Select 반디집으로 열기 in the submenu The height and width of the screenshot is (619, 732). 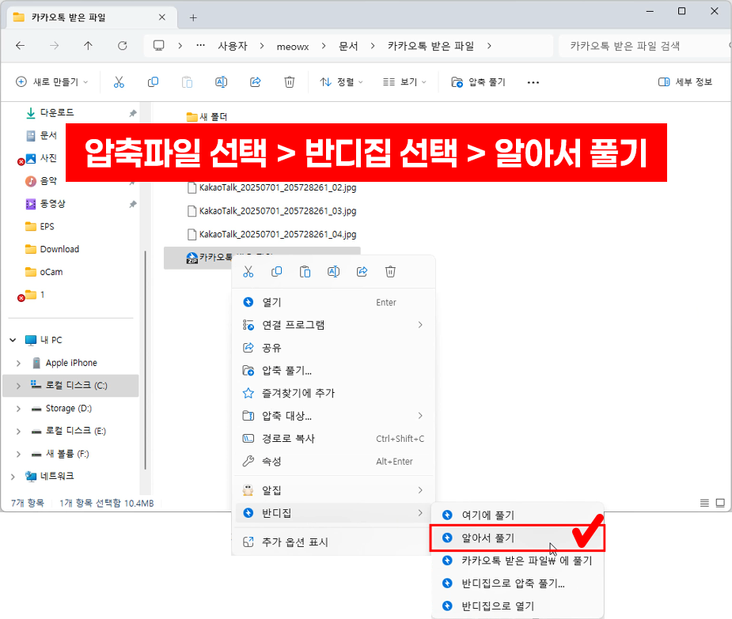point(518,606)
